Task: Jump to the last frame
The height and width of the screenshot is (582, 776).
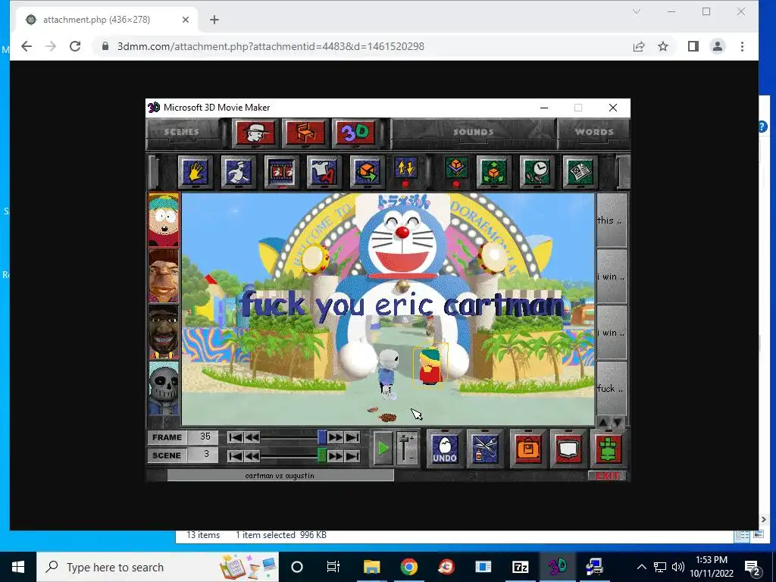Action: (352, 437)
